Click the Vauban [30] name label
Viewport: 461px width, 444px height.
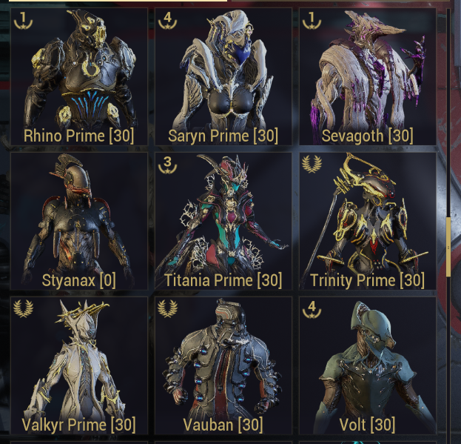tap(223, 425)
